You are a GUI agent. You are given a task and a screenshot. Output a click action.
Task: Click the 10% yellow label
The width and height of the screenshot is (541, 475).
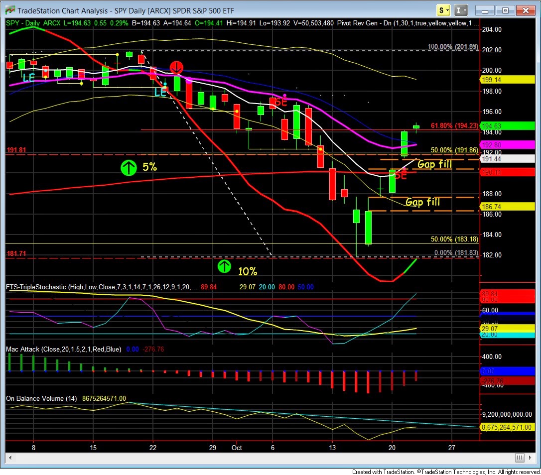(x=248, y=271)
